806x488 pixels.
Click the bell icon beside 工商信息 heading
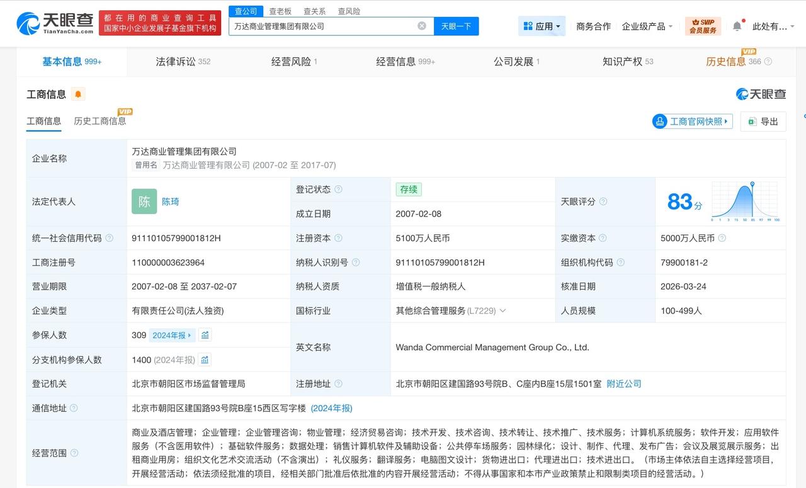click(x=78, y=94)
